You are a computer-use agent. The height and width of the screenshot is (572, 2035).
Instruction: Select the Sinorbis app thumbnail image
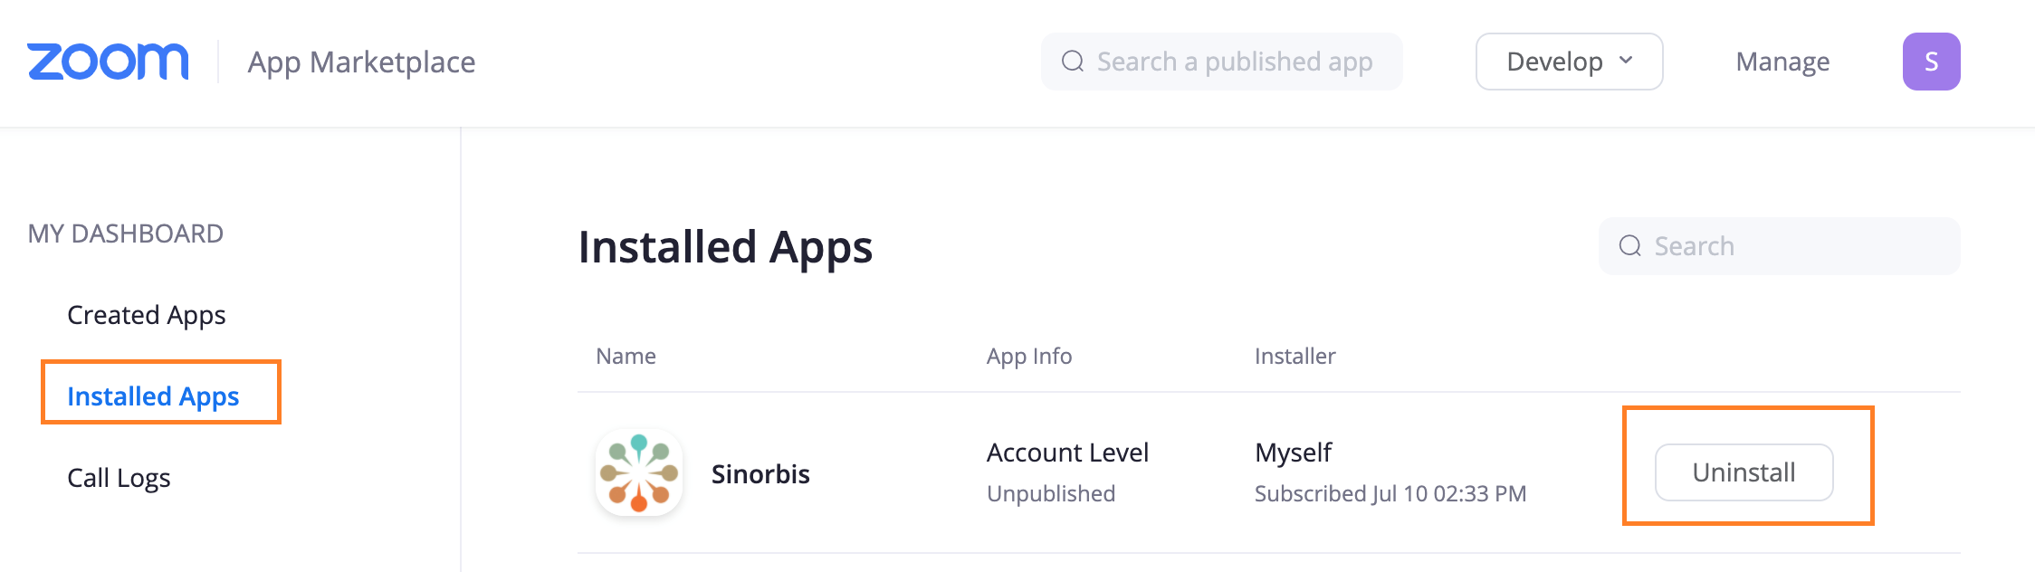pos(639,472)
